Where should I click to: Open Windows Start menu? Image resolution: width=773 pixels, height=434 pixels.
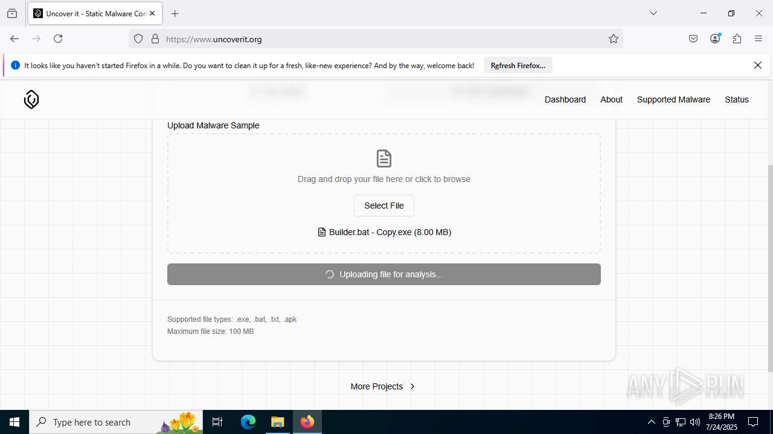click(x=14, y=422)
